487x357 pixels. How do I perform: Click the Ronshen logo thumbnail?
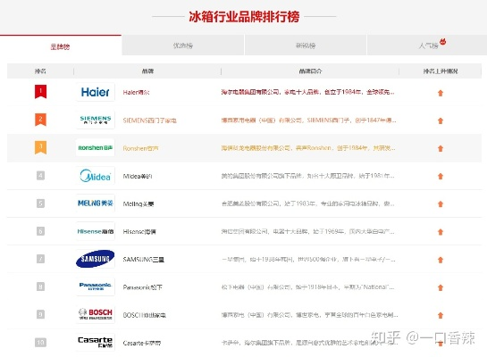pos(95,147)
